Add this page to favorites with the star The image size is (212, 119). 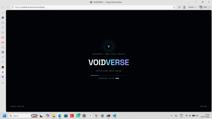pyautogui.click(x=174, y=7)
